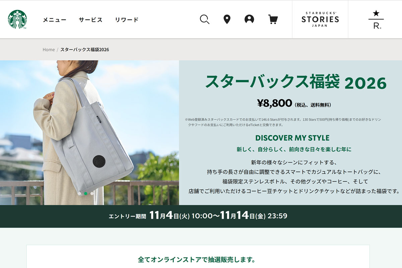This screenshot has height=268, width=402.
Task: Open the Starbucks siren logo homepage
Action: [x=17, y=19]
